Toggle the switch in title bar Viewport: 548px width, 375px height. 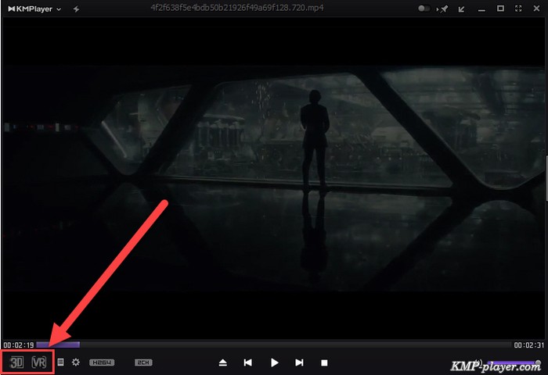[424, 9]
